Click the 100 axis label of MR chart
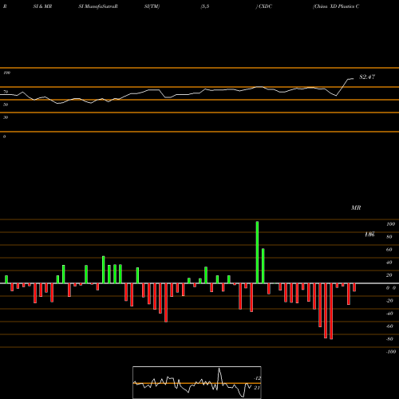This screenshot has width=399, height=399. 390,224
